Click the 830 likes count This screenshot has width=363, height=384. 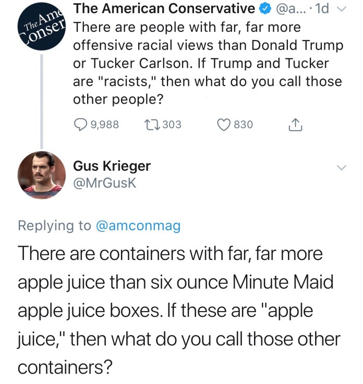(x=243, y=125)
